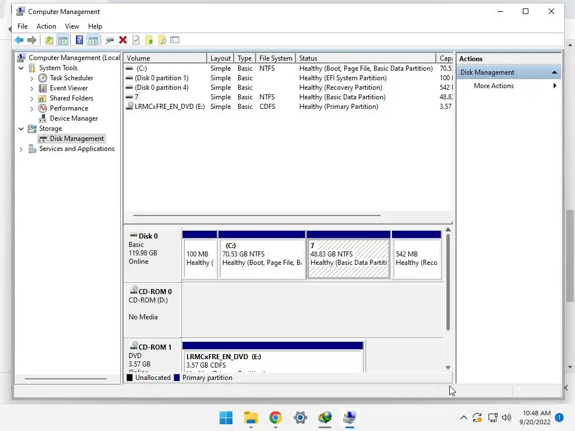Click the magnifier search page toolbar icon
The image size is (575, 431).
(x=162, y=40)
